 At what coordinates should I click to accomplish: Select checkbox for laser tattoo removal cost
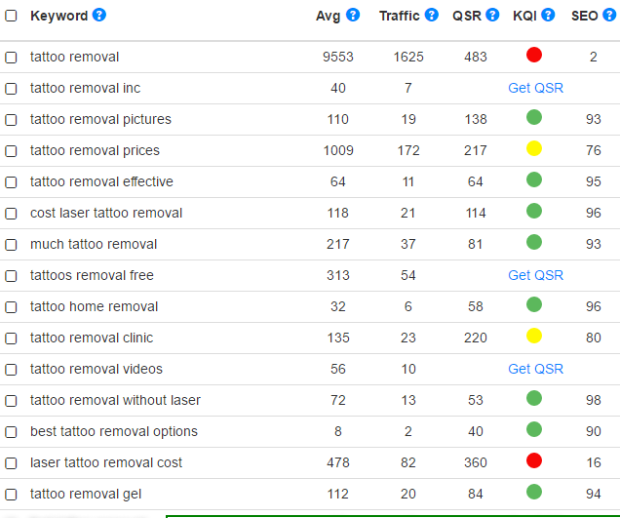(x=11, y=463)
